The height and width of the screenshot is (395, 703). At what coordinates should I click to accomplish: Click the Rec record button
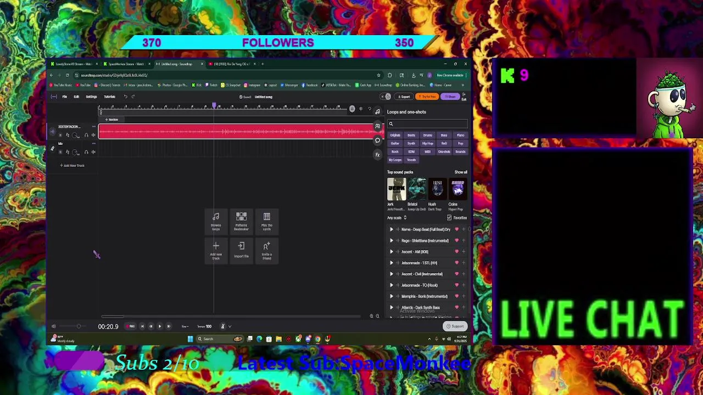(x=131, y=326)
